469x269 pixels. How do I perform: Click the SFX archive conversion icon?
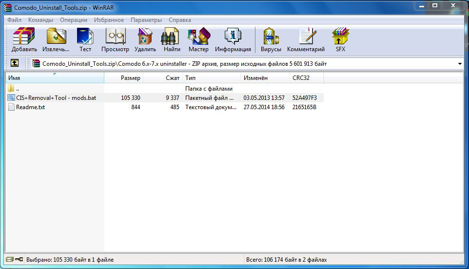pyautogui.click(x=340, y=40)
